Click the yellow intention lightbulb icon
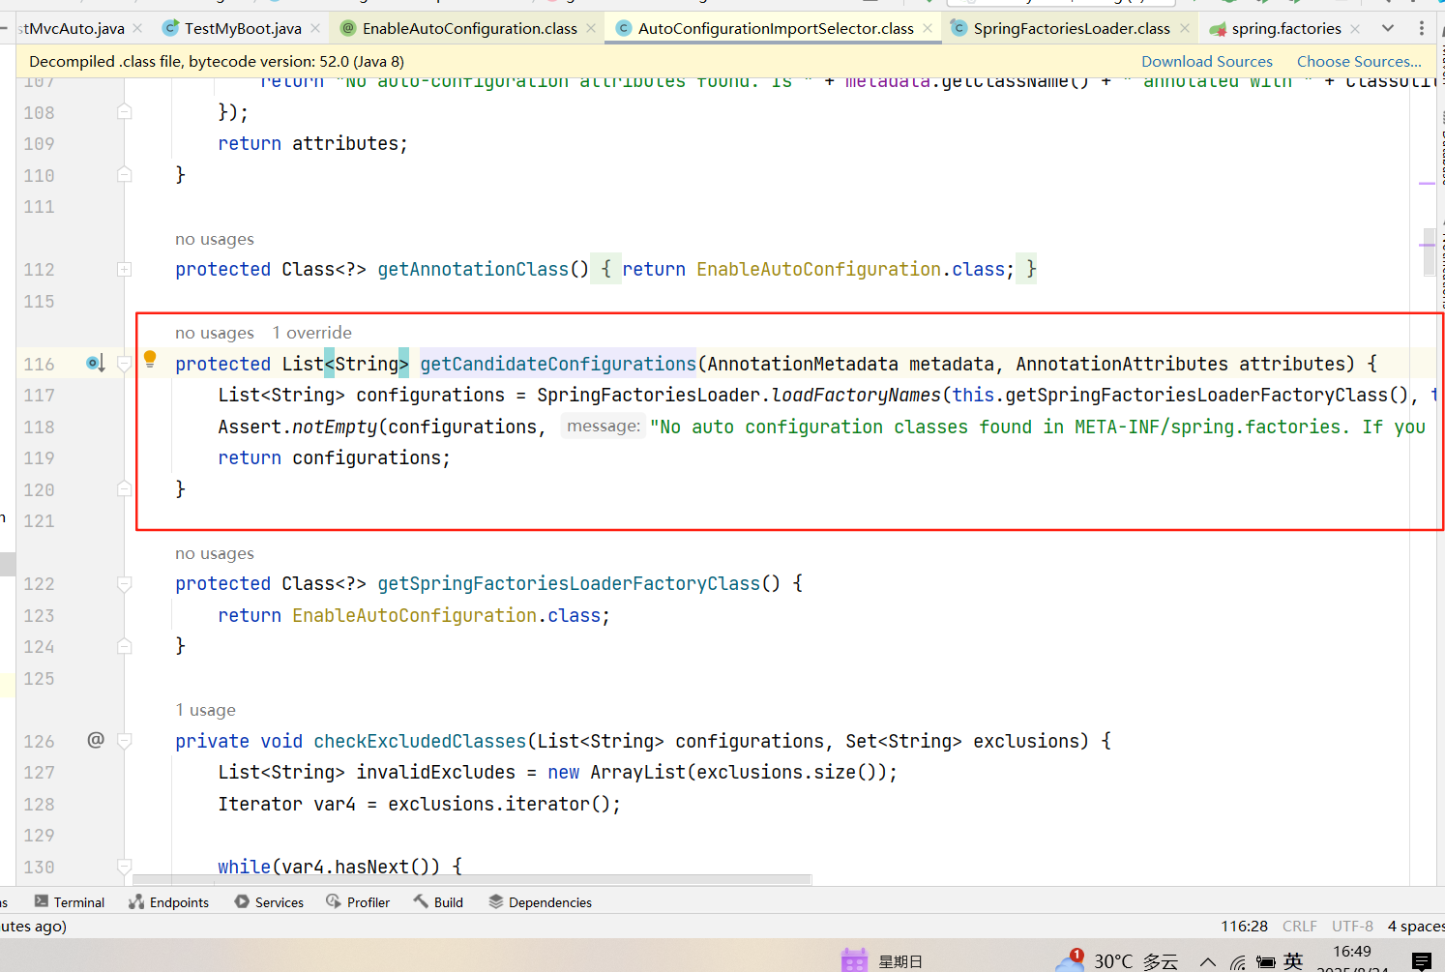Image resolution: width=1445 pixels, height=972 pixels. (x=150, y=359)
